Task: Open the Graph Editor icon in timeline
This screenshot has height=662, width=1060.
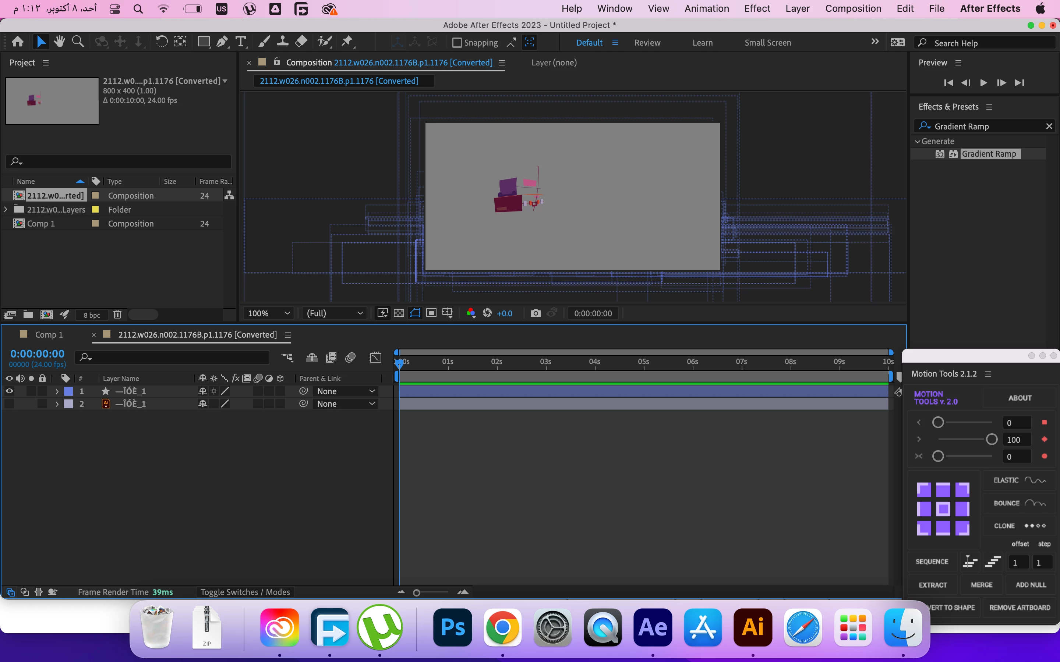Action: (375, 358)
